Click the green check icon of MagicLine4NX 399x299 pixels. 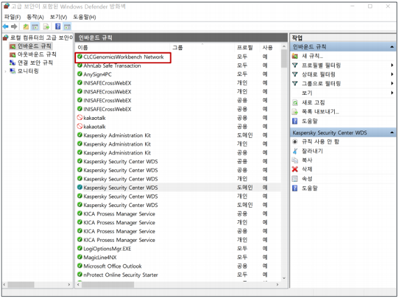(x=80, y=257)
